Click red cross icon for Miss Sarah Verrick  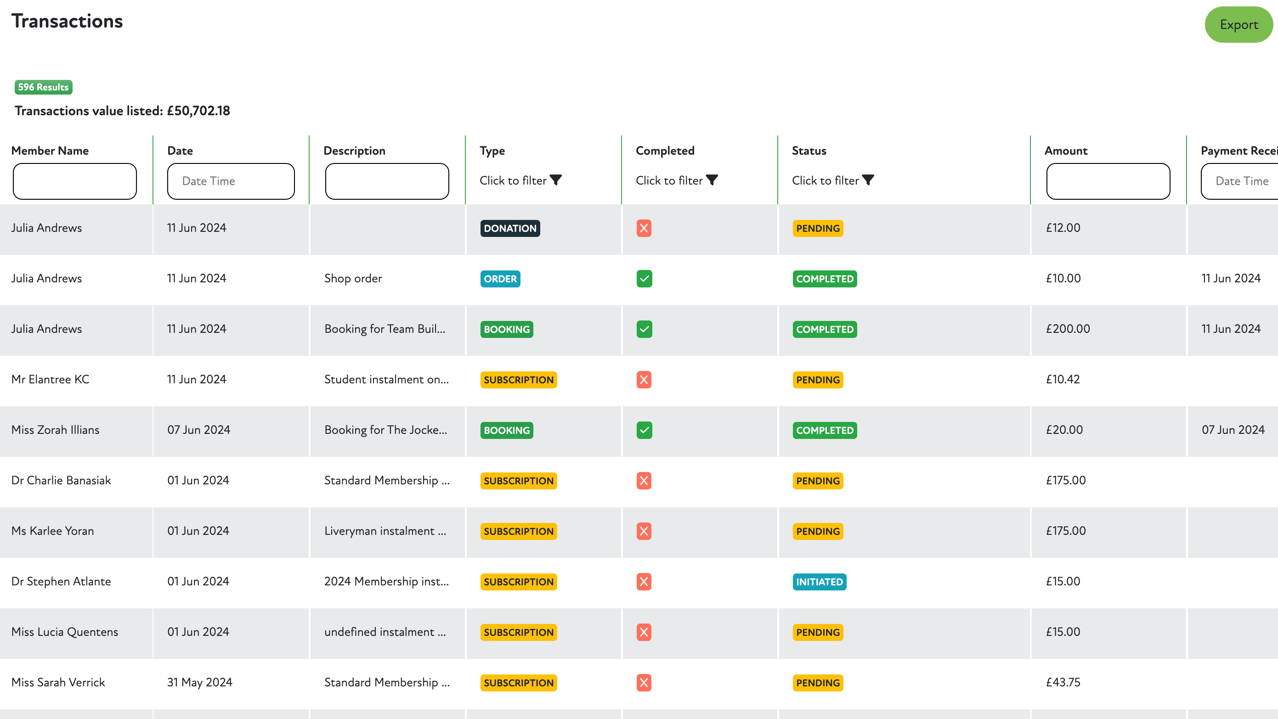[644, 683]
